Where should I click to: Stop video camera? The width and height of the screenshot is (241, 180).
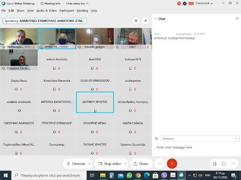coord(108,164)
